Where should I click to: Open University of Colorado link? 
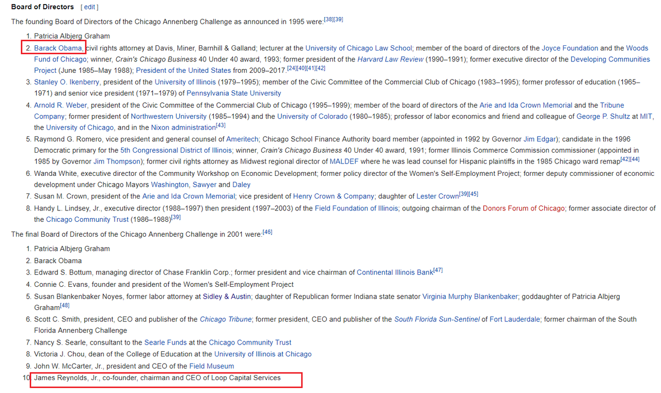[312, 117]
